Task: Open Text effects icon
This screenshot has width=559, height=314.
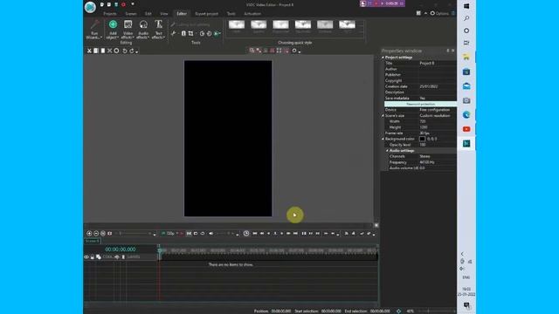Action: [158, 24]
